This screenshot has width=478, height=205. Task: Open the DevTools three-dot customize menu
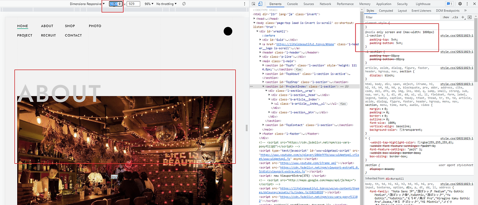(468, 4)
